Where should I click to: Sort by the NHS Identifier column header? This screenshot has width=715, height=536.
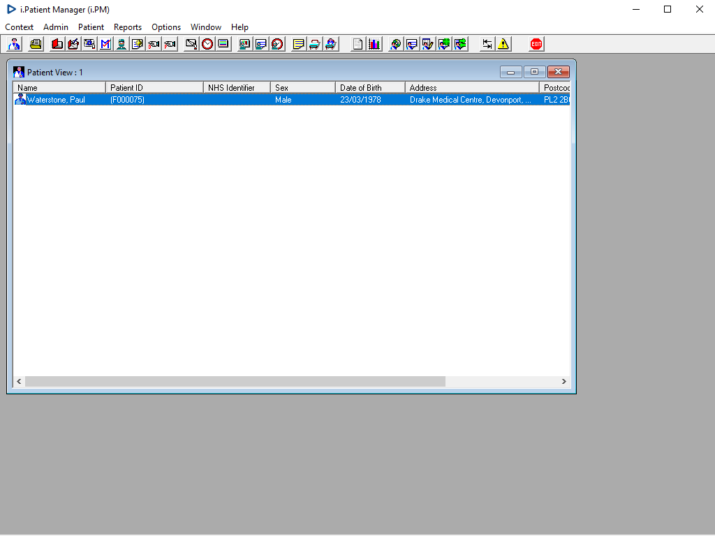click(237, 87)
